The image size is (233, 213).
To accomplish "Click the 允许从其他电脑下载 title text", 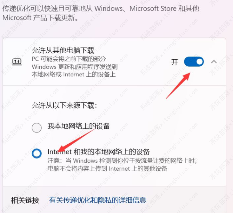I will coord(63,50).
